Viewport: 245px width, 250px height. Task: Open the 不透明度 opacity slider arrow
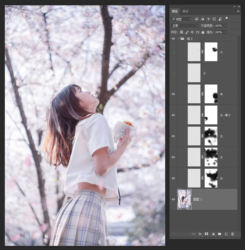(x=225, y=26)
